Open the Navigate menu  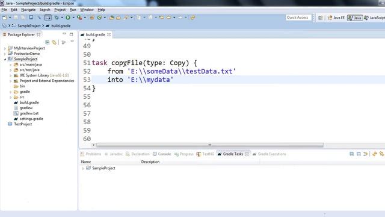click(x=28, y=10)
